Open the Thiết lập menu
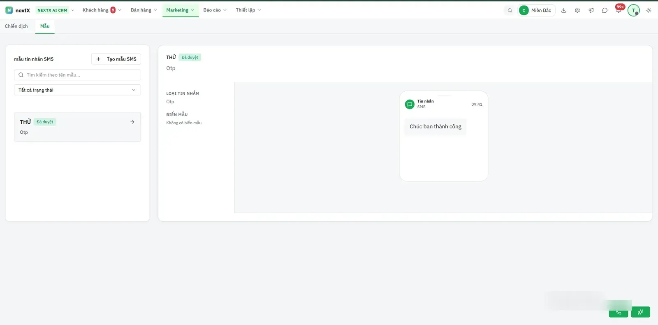 (x=248, y=10)
